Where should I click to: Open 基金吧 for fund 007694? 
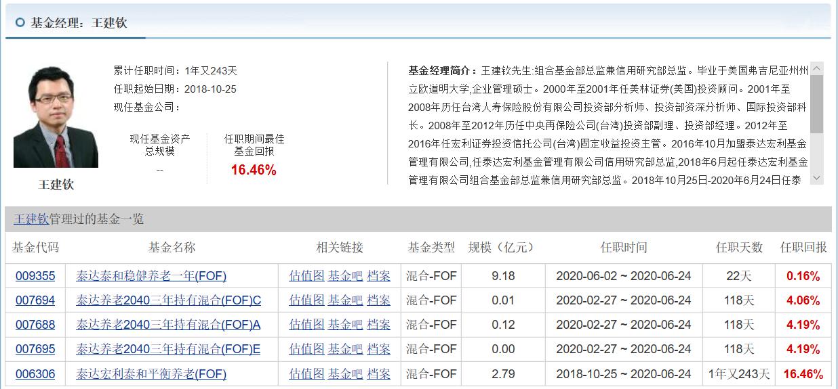345,300
